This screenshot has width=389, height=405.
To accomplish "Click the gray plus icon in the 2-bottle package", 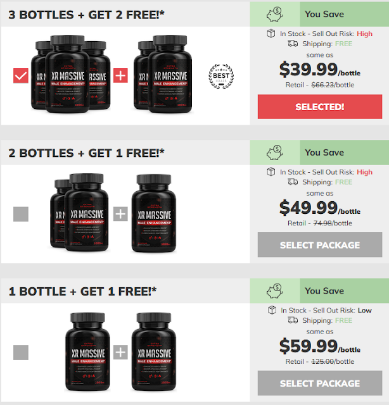I will point(120,214).
